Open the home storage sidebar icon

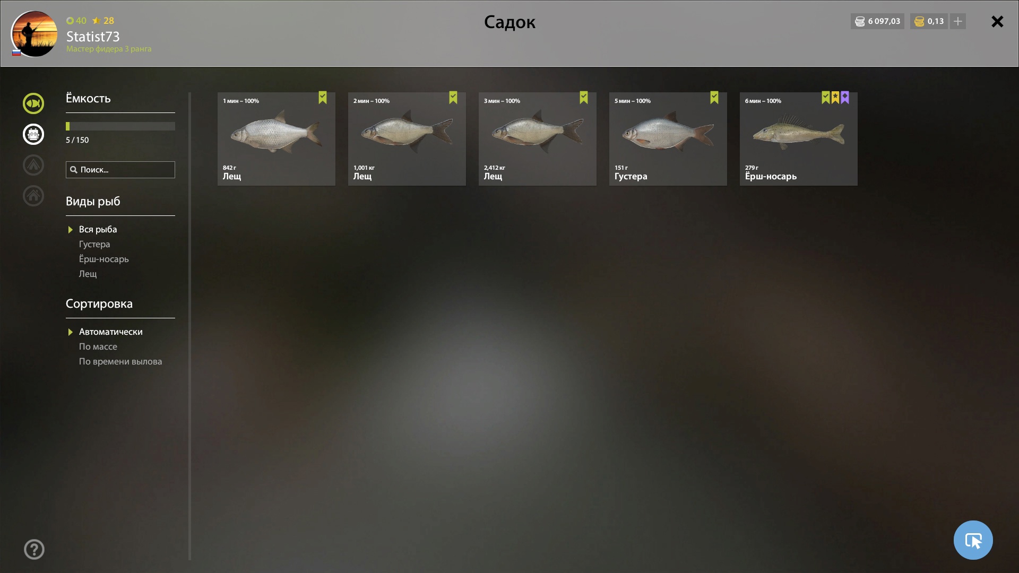tap(33, 196)
